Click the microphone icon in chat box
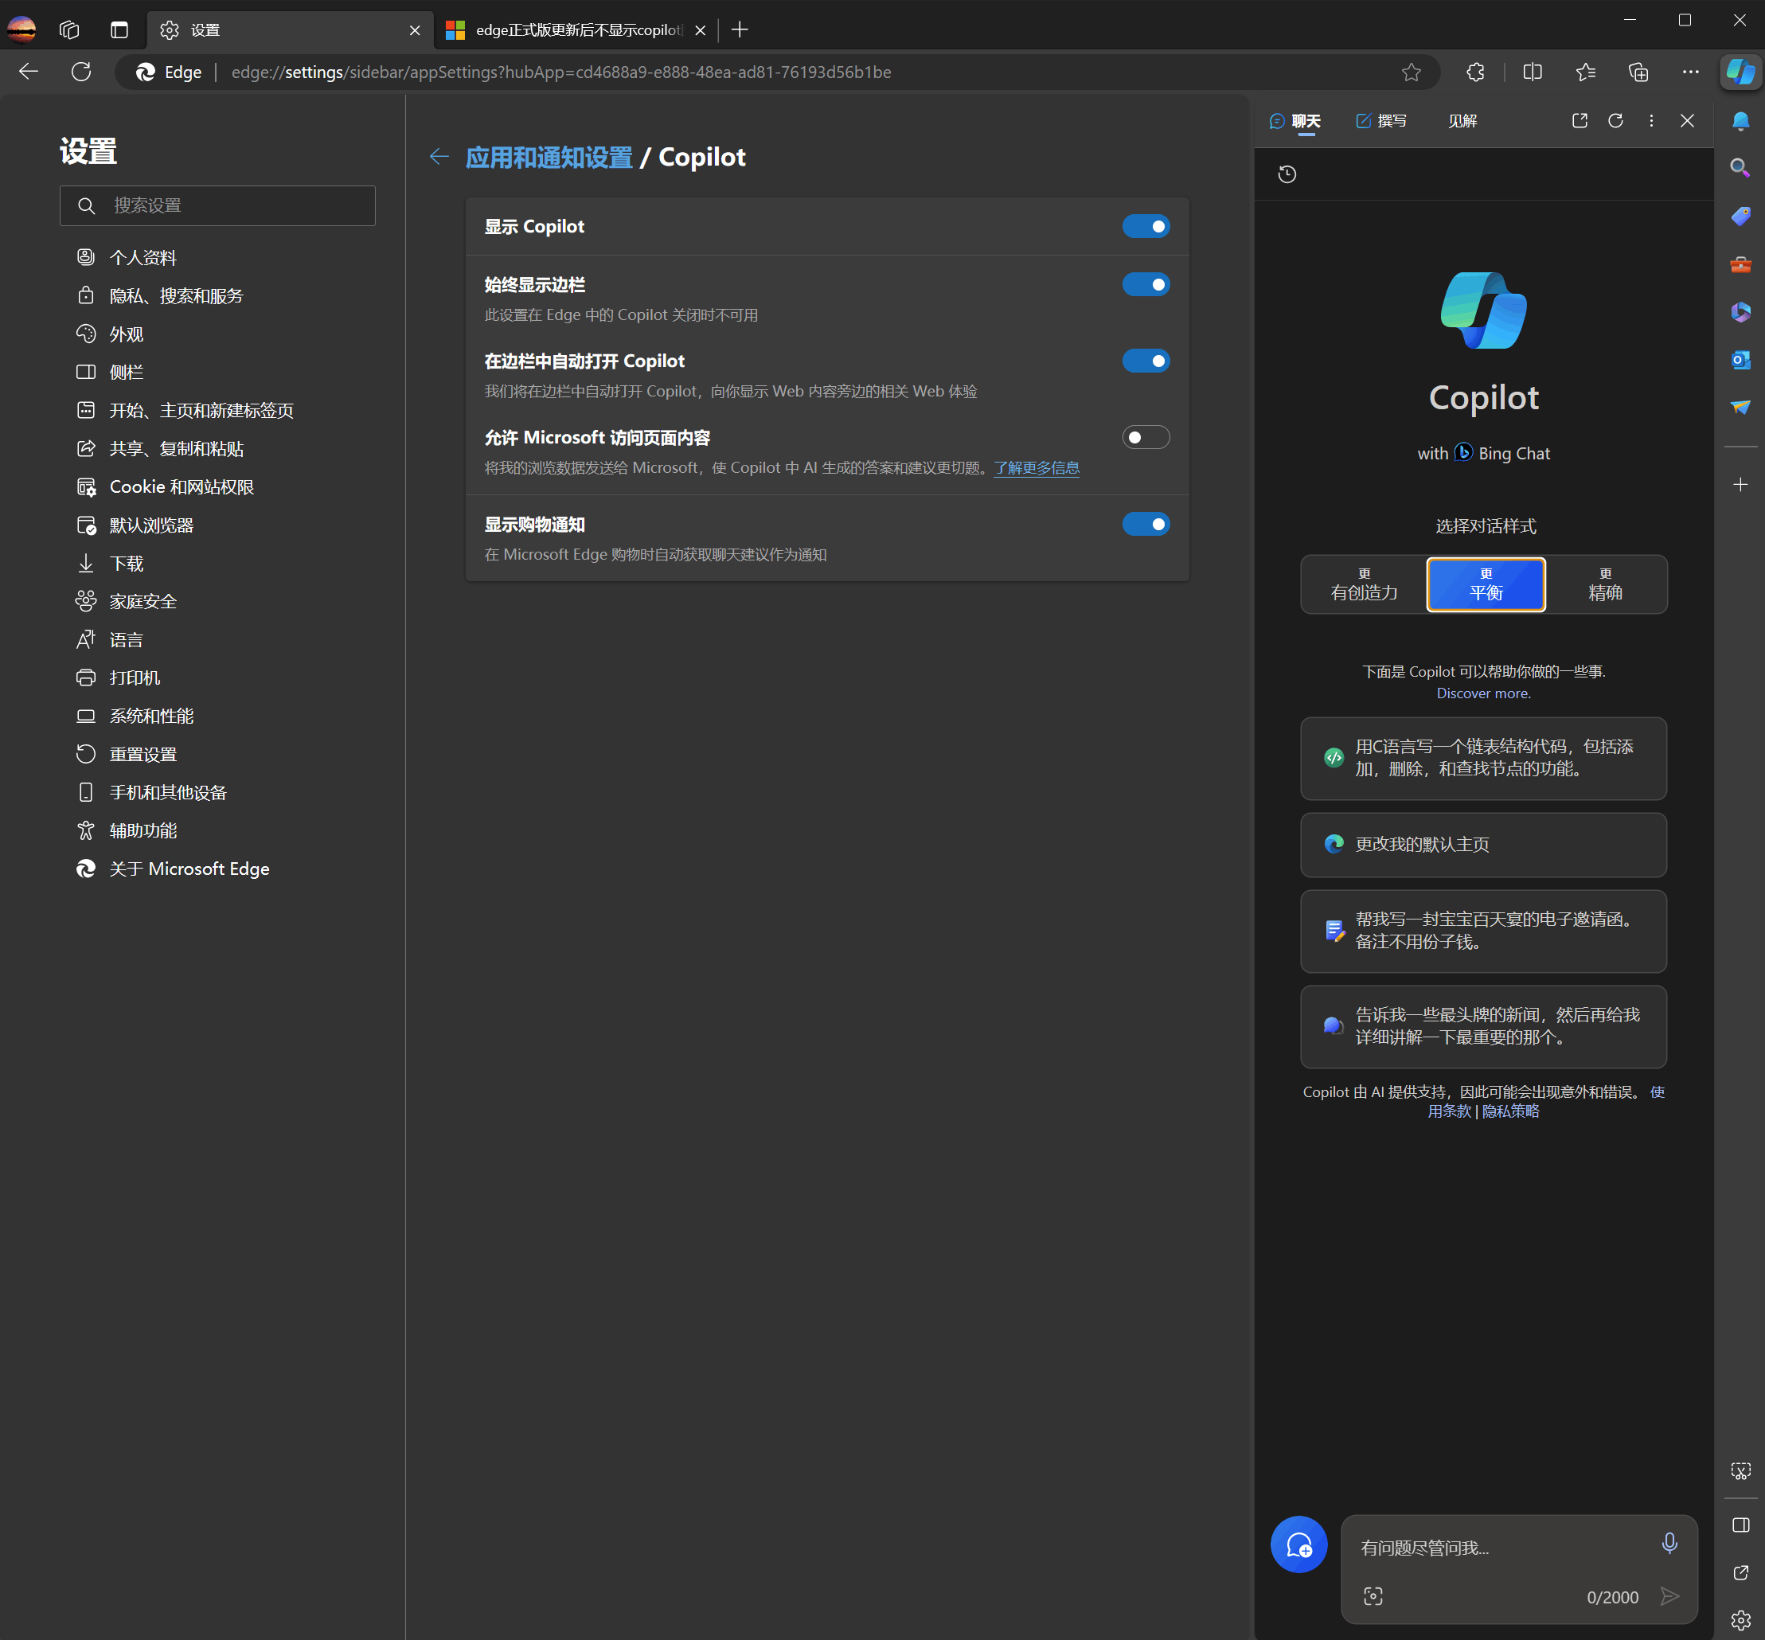Viewport: 1765px width, 1640px height. [x=1669, y=1543]
